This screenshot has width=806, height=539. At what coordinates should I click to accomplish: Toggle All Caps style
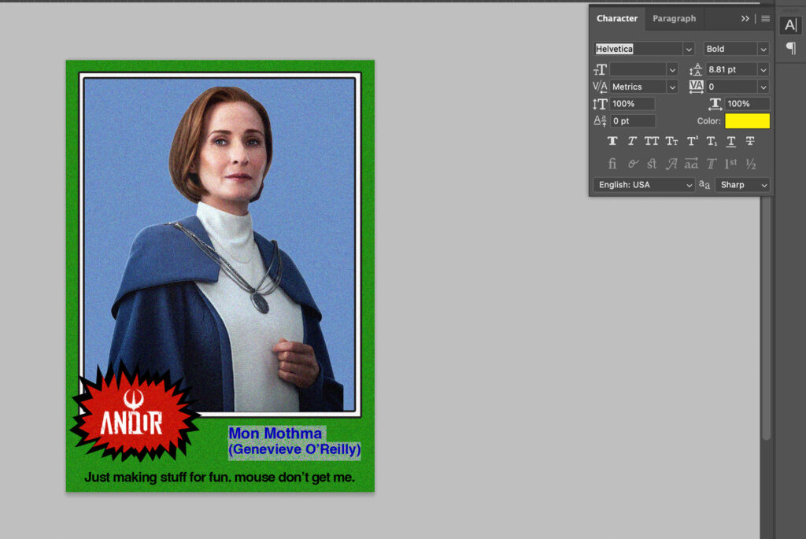tap(651, 141)
